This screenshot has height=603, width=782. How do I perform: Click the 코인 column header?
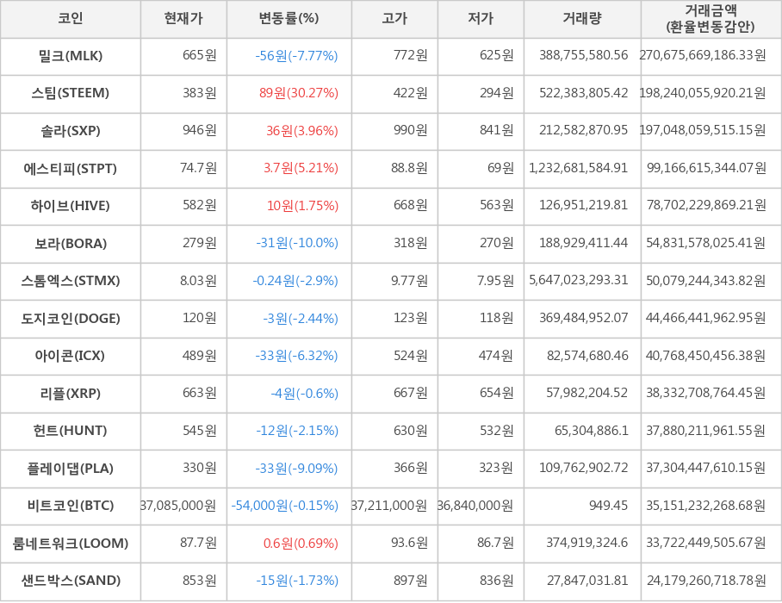pyautogui.click(x=71, y=19)
